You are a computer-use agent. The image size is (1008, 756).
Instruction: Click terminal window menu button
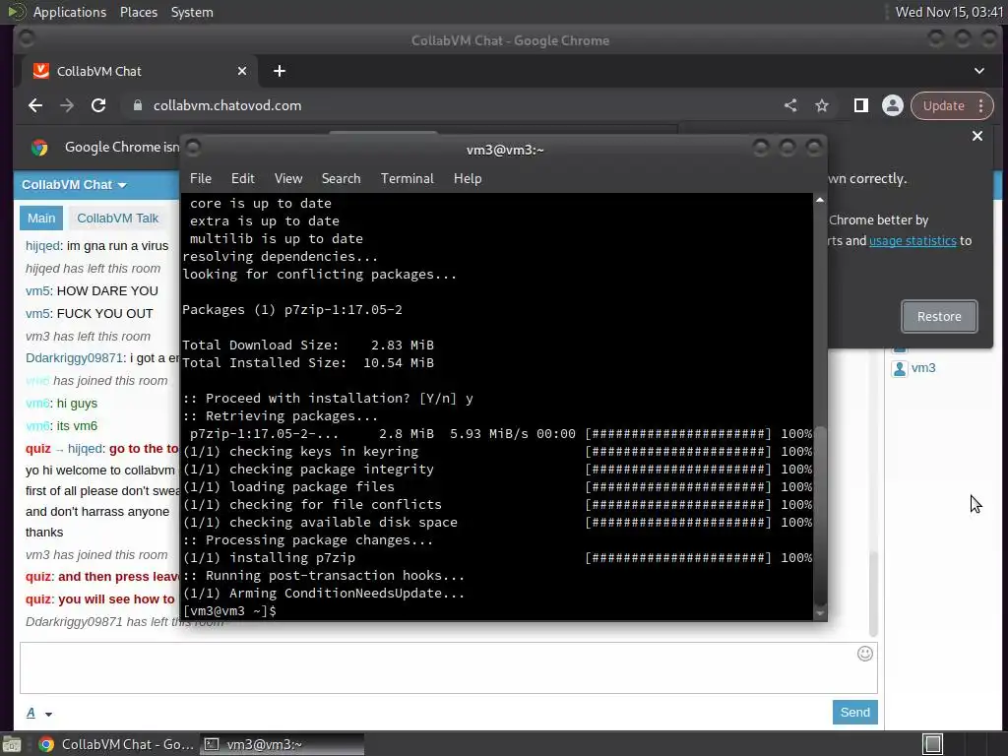(x=193, y=148)
